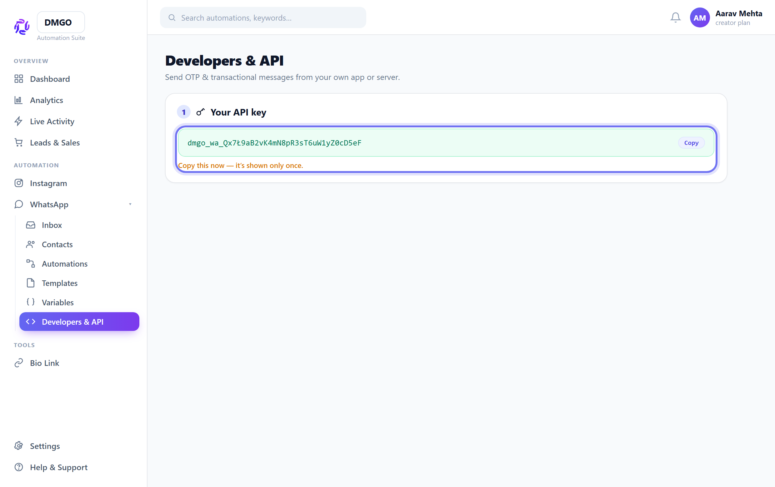The height and width of the screenshot is (487, 775).
Task: Collapse the WhatsApp submenu arrow
Action: coord(130,204)
